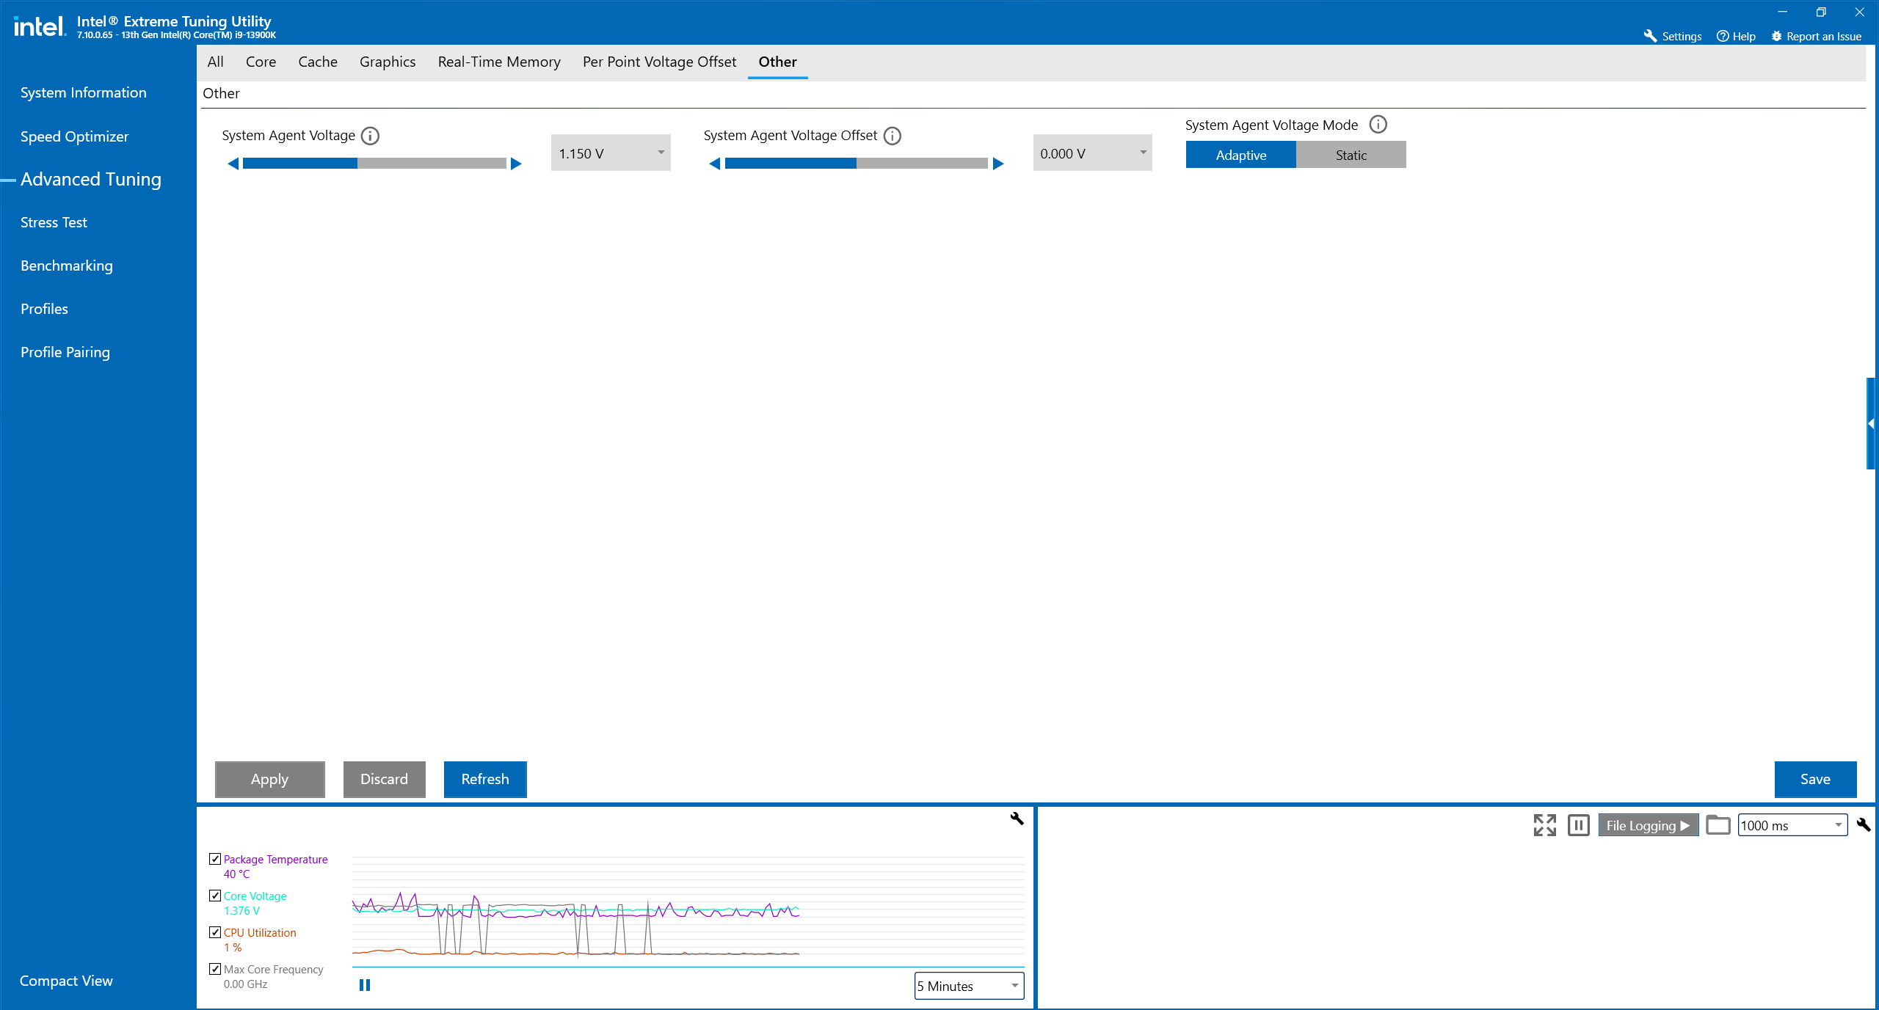Viewport: 1879px width, 1010px height.
Task: Open the Settings wrench in the title bar
Action: [x=1650, y=36]
